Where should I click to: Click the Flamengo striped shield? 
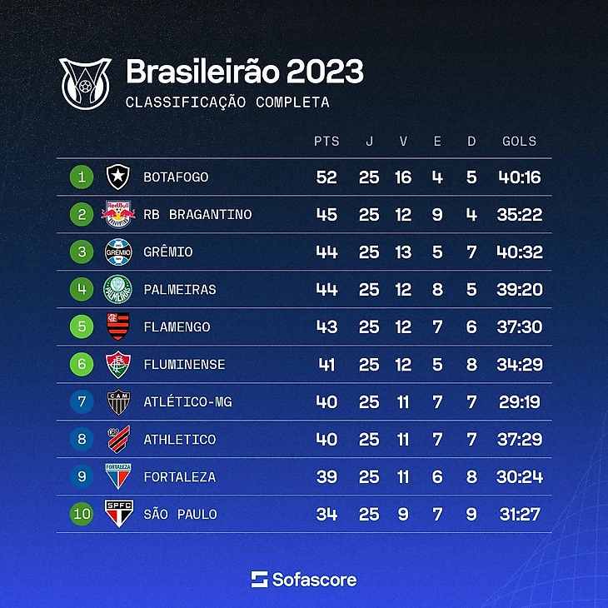pos(118,326)
